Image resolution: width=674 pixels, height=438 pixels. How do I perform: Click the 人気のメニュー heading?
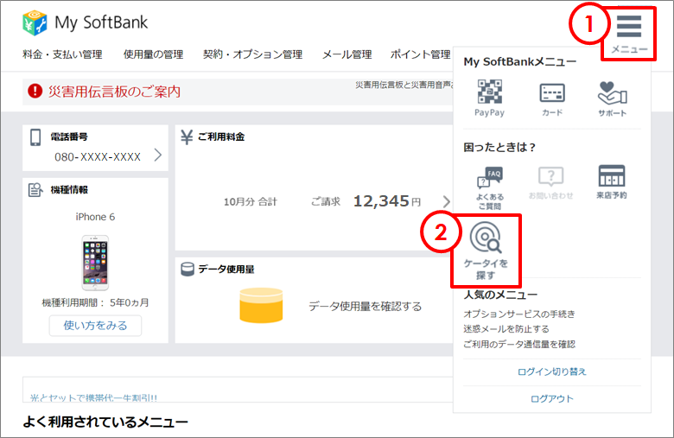click(x=500, y=295)
